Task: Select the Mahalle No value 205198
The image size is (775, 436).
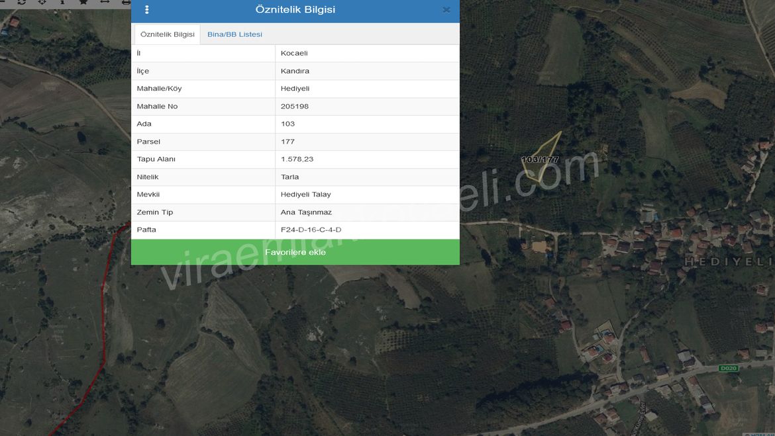Action: [x=295, y=106]
